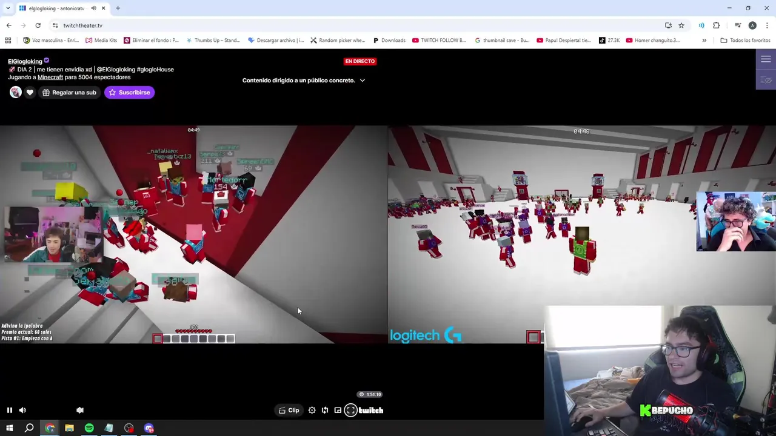Open the Random picker wheel bookmark
Screen dimensions: 776x436
click(338, 41)
